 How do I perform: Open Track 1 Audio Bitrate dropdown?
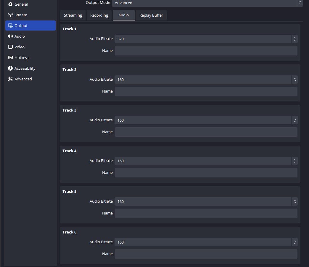(x=206, y=39)
